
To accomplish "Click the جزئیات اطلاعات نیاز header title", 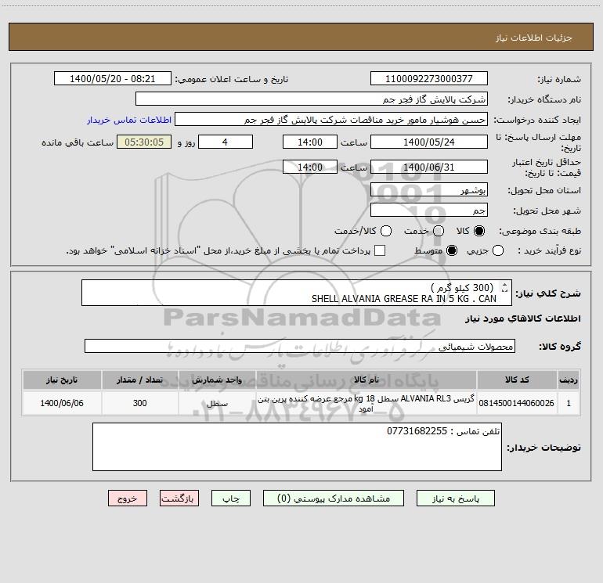I will 534,38.
